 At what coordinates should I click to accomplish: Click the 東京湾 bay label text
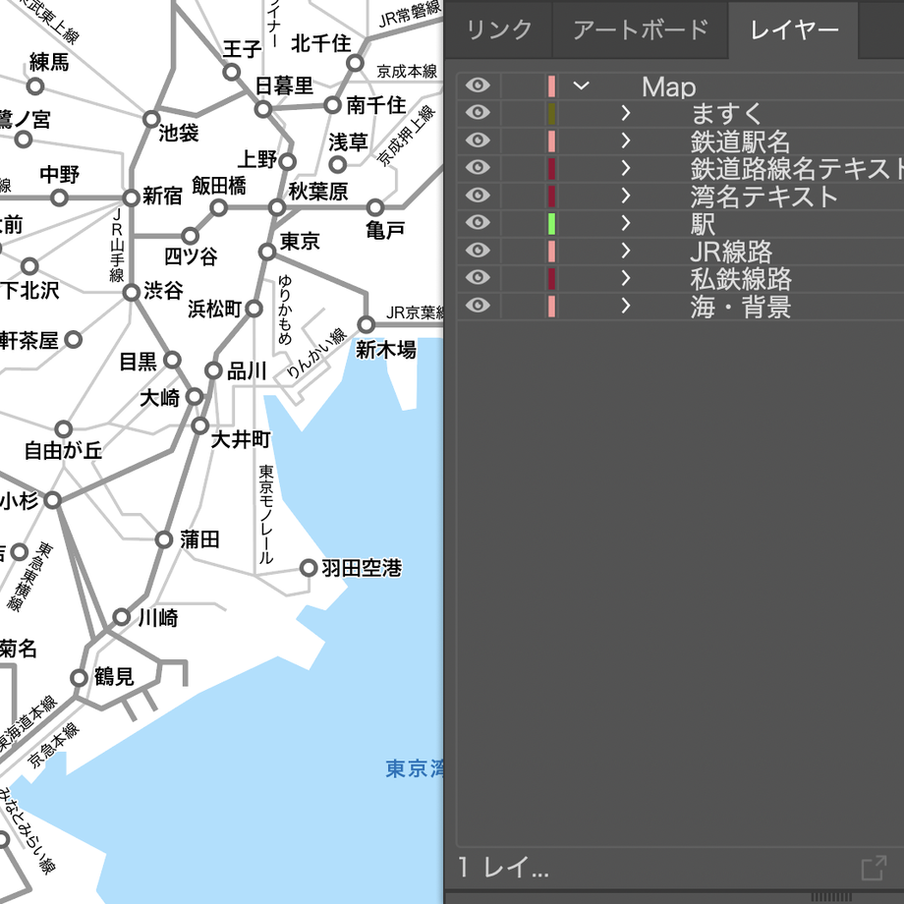click(414, 768)
